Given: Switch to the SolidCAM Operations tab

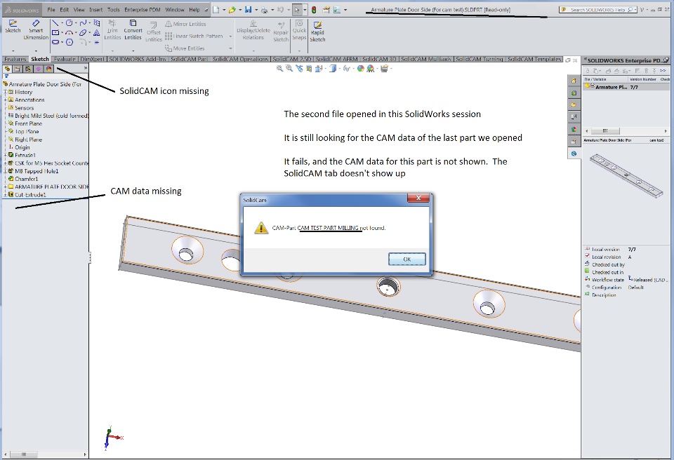Looking at the screenshot, I should pyautogui.click(x=240, y=60).
